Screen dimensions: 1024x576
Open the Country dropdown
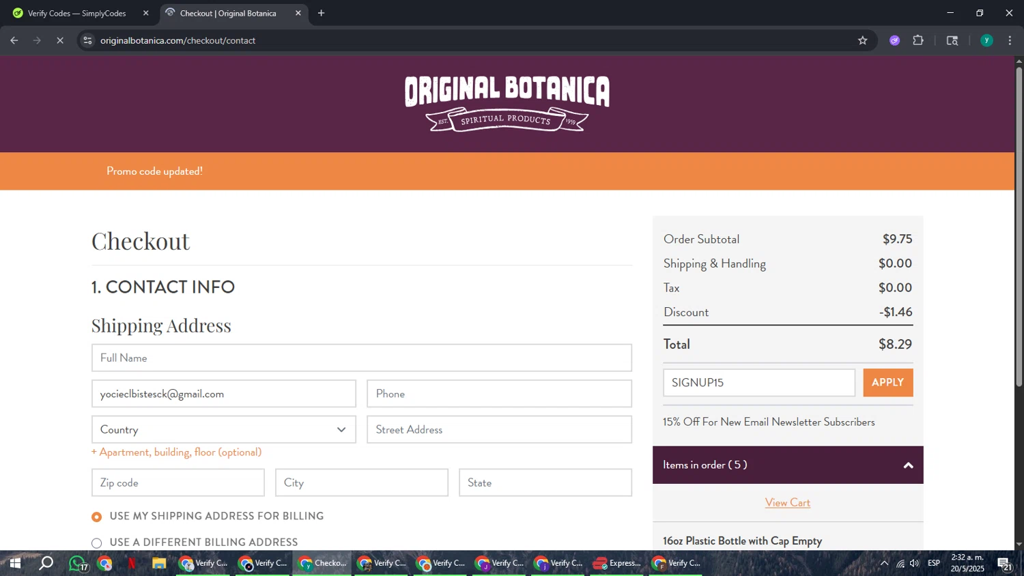pyautogui.click(x=224, y=429)
